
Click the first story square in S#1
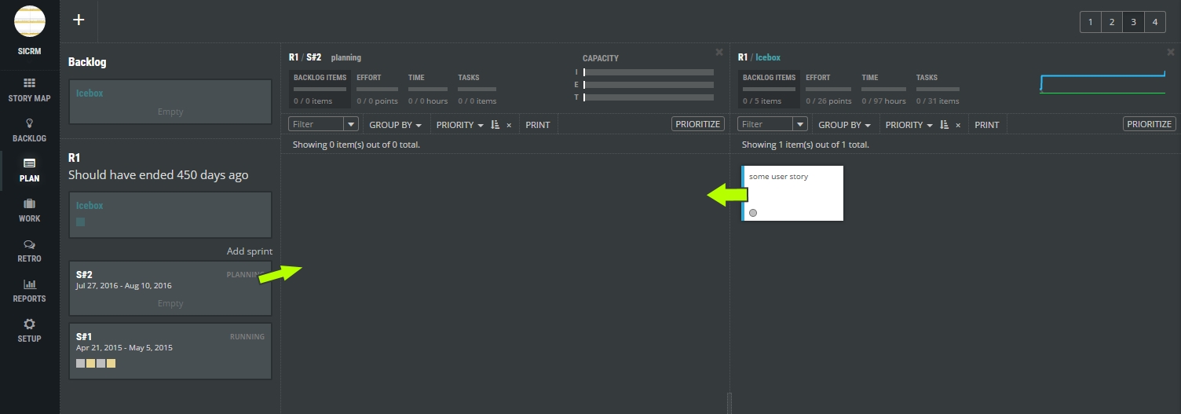click(80, 364)
